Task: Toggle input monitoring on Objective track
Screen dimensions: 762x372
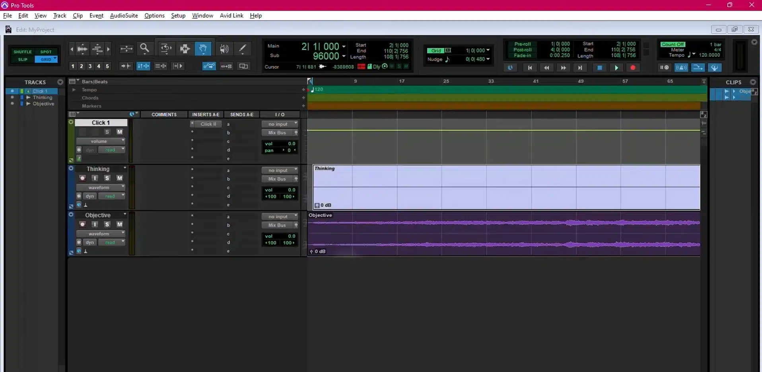Action: coord(95,224)
